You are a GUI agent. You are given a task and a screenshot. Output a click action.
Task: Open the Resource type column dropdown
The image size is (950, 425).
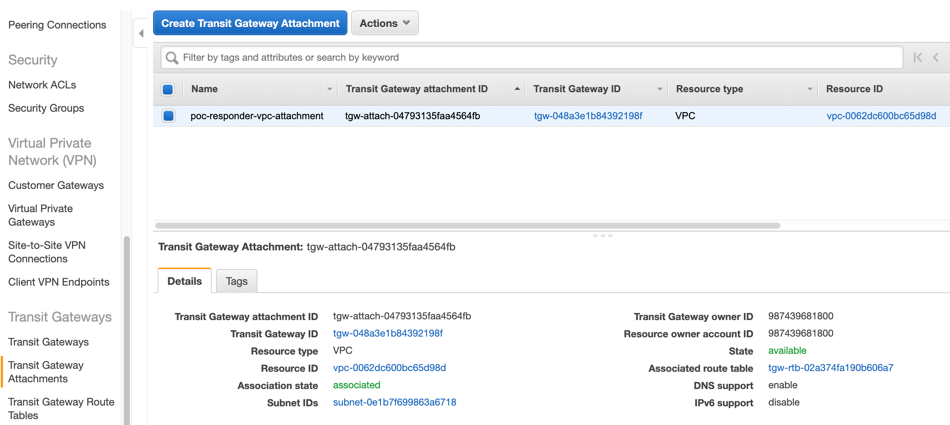pyautogui.click(x=810, y=89)
